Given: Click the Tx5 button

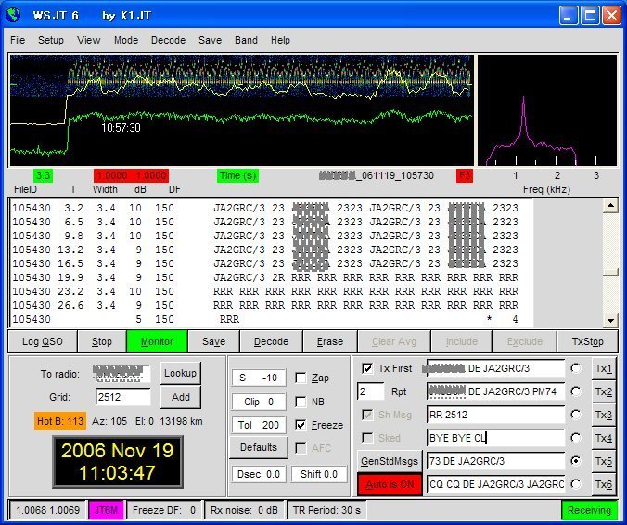Looking at the screenshot, I should (x=604, y=461).
